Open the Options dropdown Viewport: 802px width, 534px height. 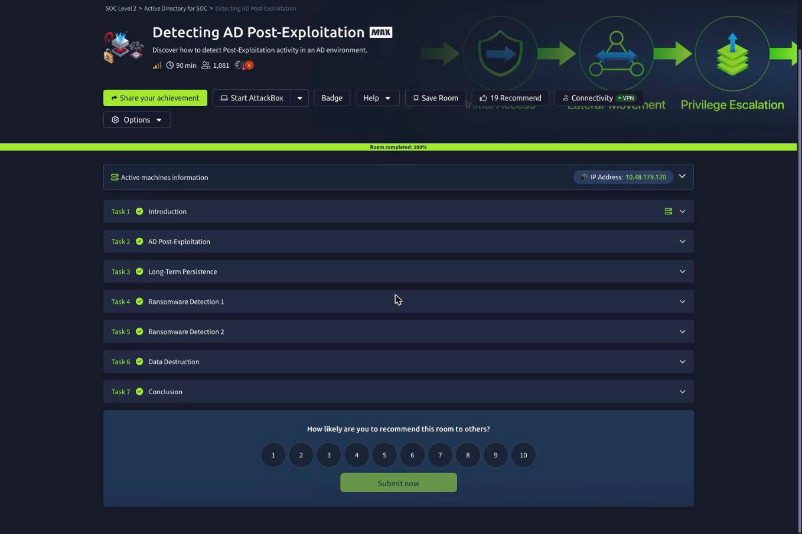pos(137,120)
